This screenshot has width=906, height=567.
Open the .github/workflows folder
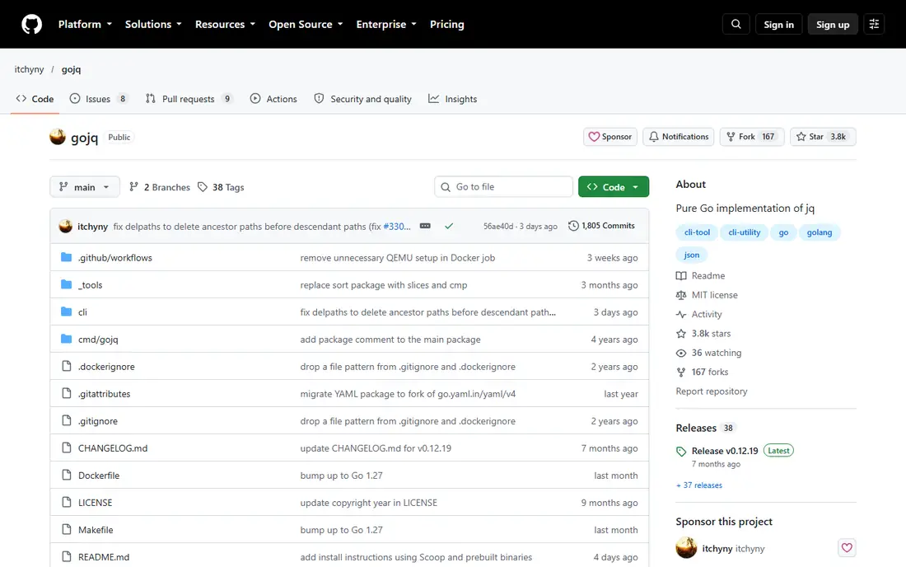(x=115, y=258)
